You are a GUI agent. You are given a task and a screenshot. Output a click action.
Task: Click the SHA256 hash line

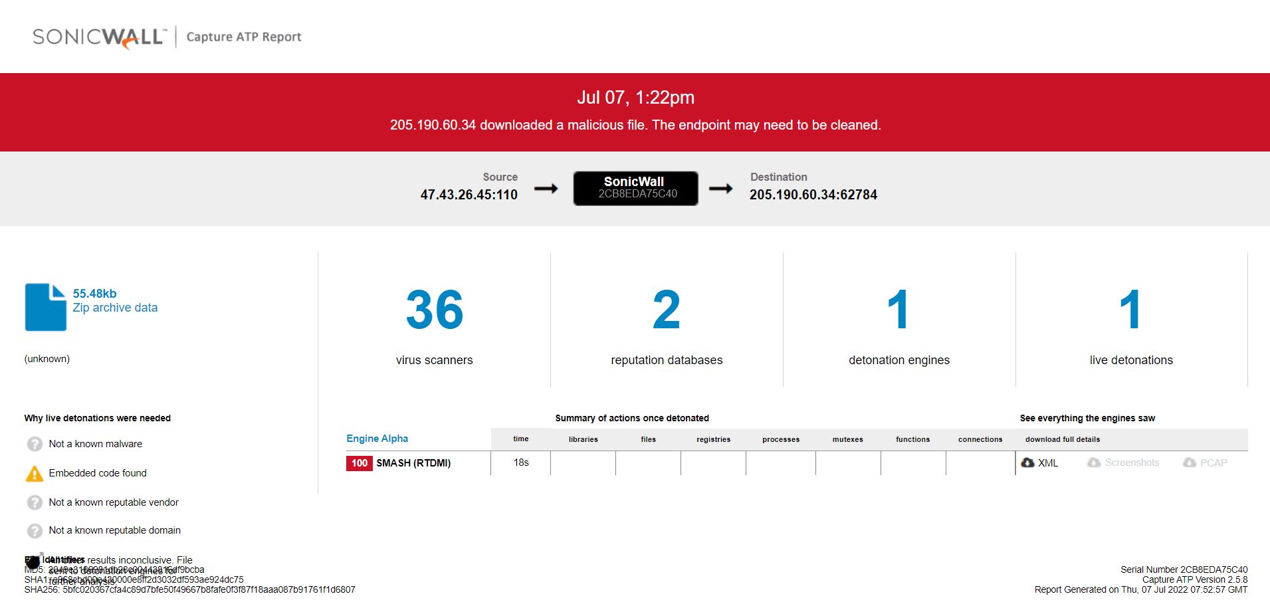[x=190, y=589]
